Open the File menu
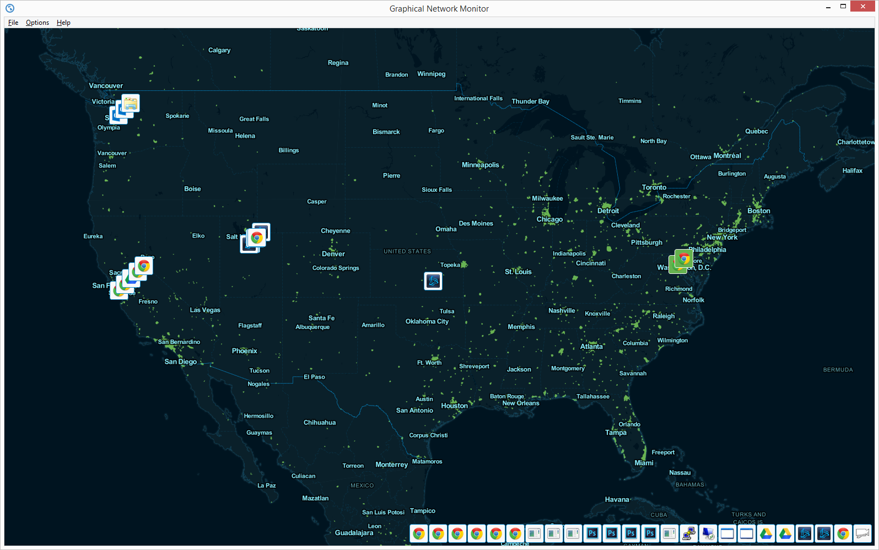Screen dimensions: 879x550 point(13,23)
